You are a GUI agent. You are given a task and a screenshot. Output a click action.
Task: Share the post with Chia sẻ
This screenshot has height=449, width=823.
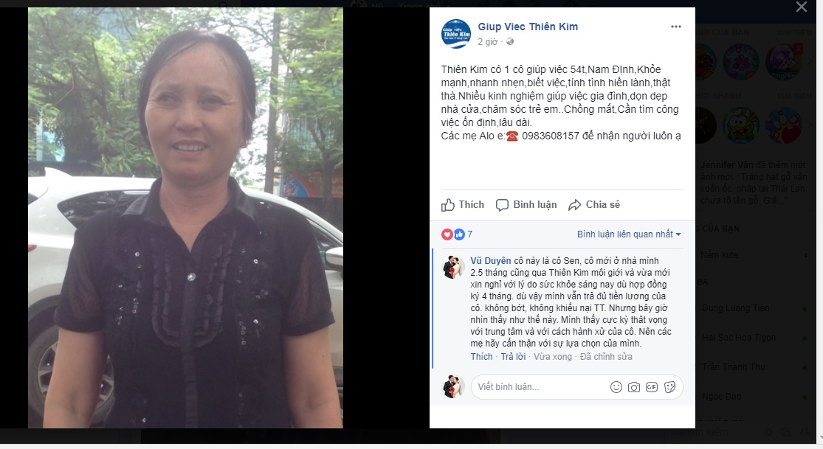pos(593,204)
